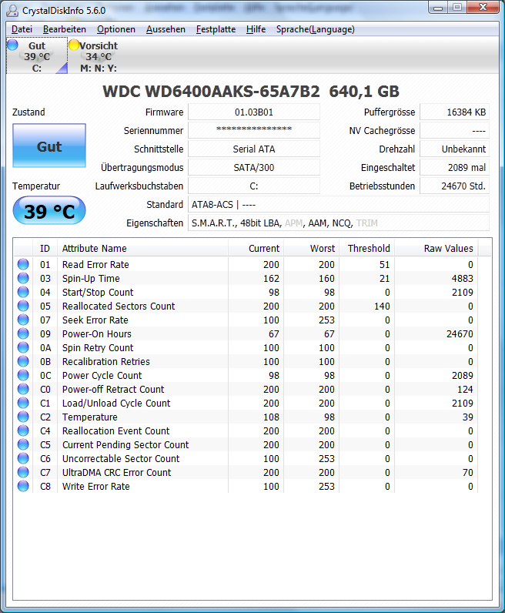Open the Bearbeiten menu
Screen dimensions: 505x613
pos(65,29)
